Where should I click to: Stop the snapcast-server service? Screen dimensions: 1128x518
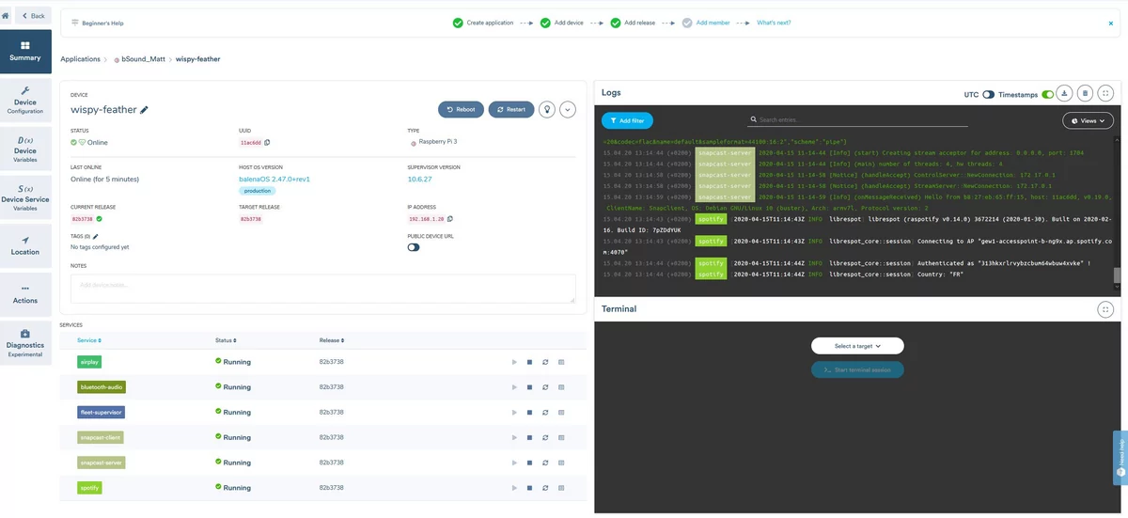529,463
